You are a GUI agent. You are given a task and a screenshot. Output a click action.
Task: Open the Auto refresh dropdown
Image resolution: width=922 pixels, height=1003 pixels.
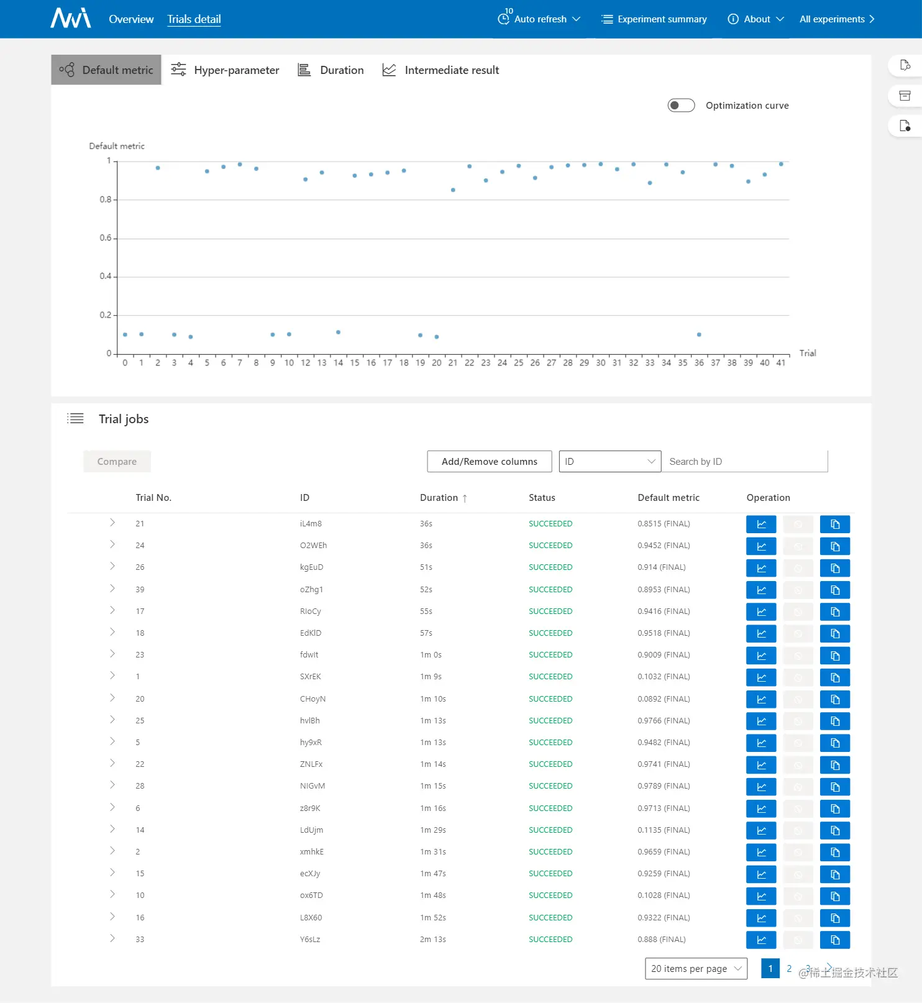(539, 19)
